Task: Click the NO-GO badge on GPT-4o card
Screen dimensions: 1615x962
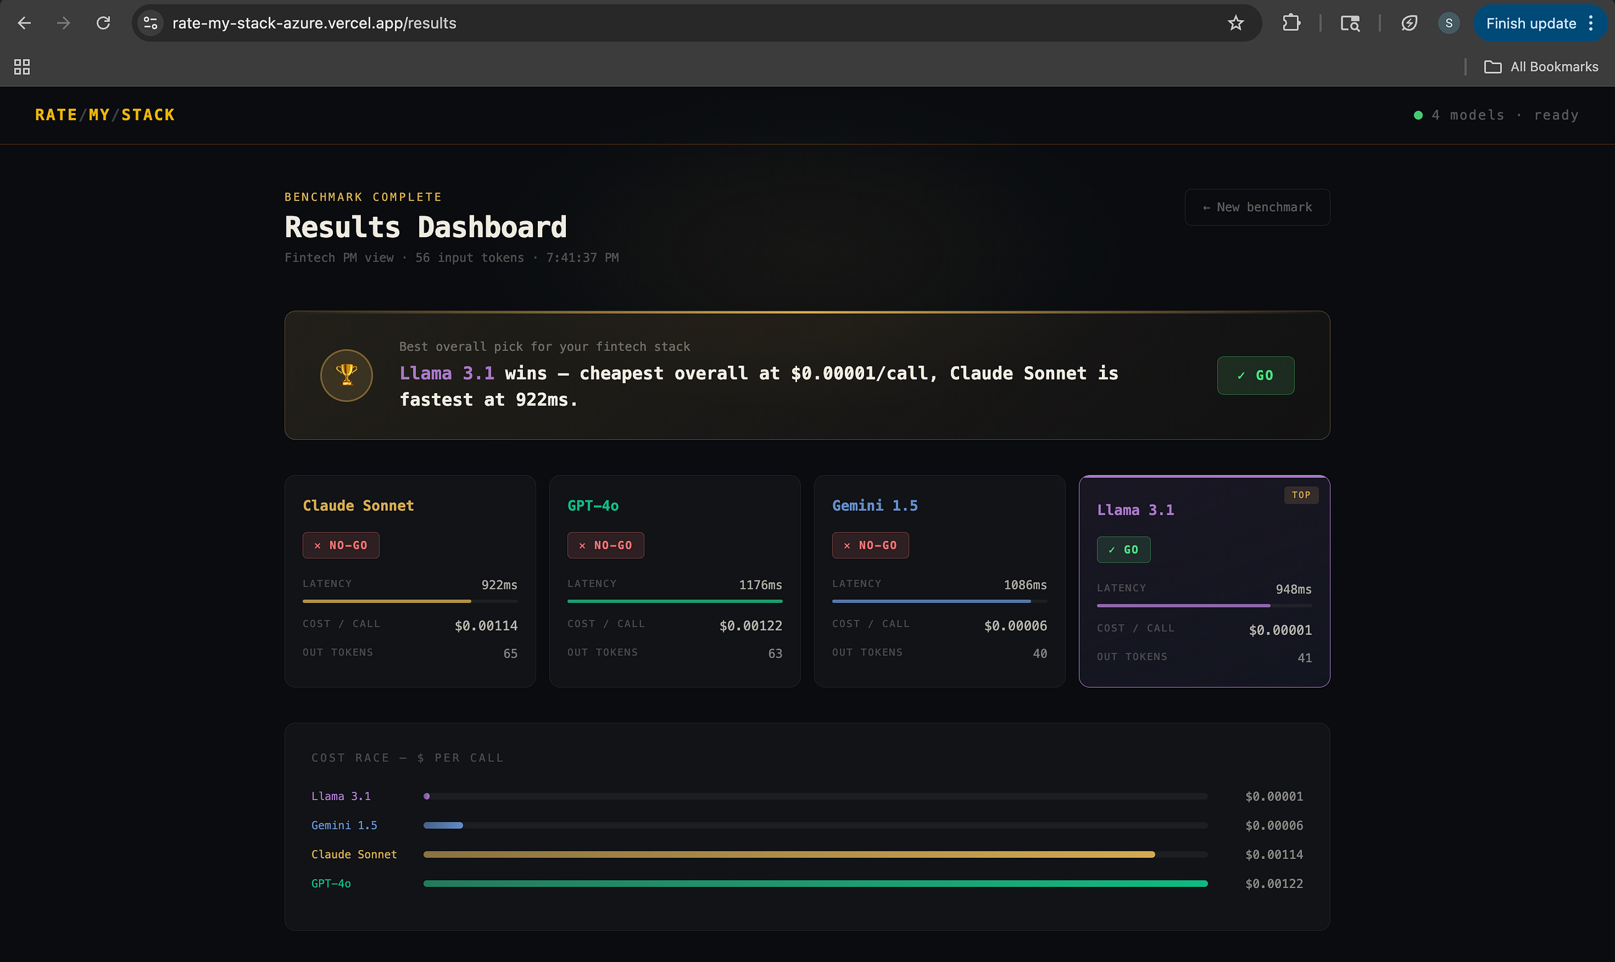Action: 606,545
